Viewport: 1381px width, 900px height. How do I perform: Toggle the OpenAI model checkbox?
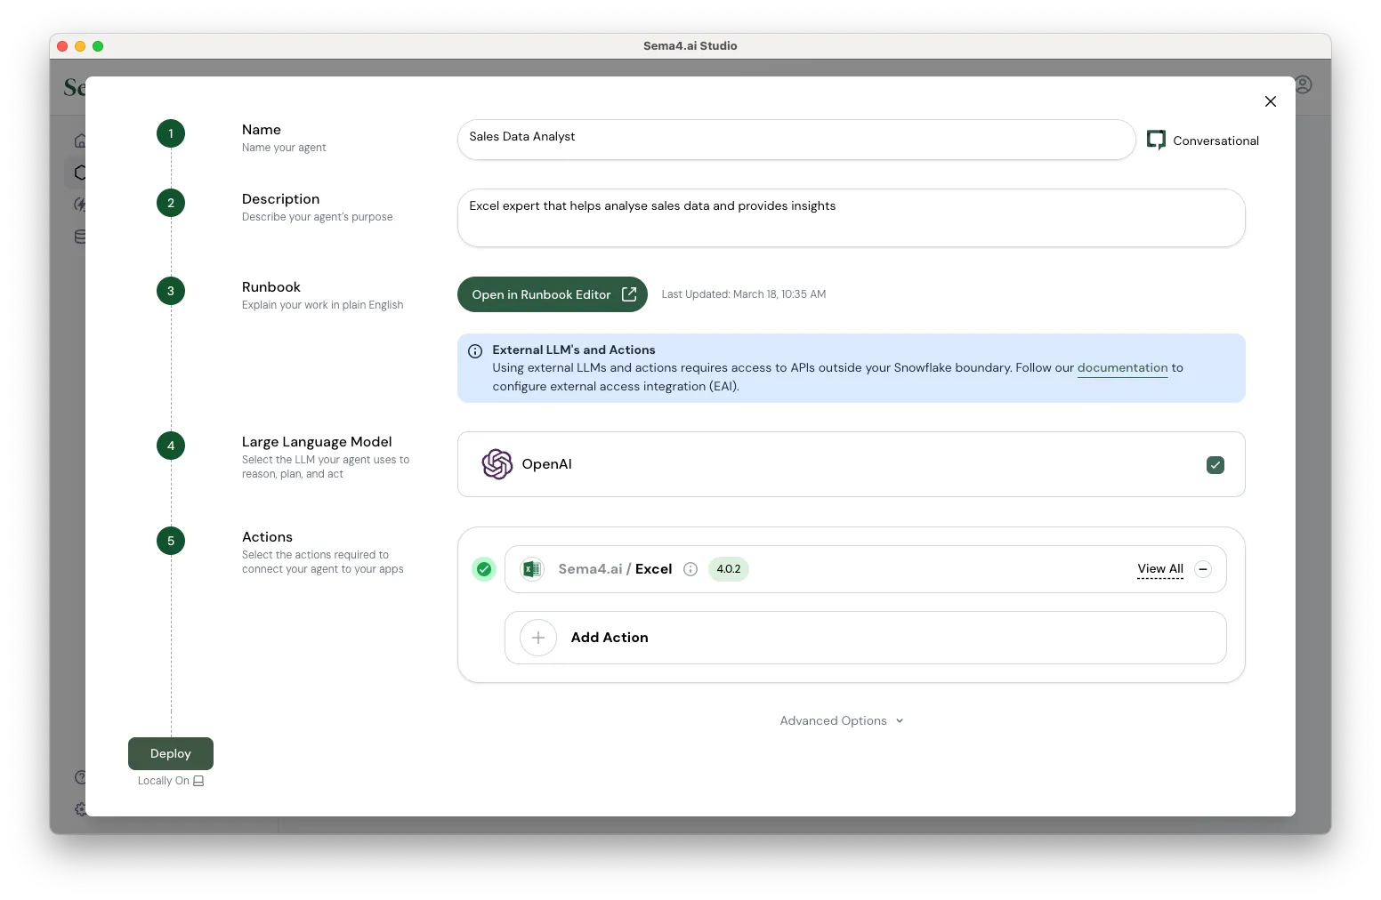[x=1215, y=465]
